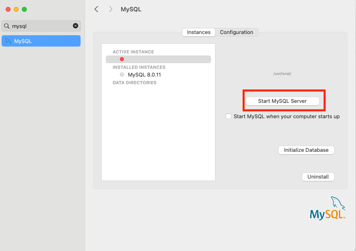The height and width of the screenshot is (251, 356).
Task: Zoom the window with the green button
Action: (x=24, y=9)
